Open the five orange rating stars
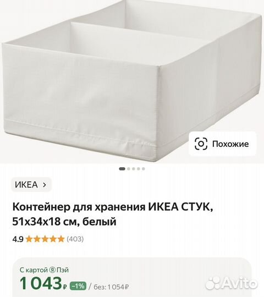Viewport: 264px width, 297px height. click(45, 239)
